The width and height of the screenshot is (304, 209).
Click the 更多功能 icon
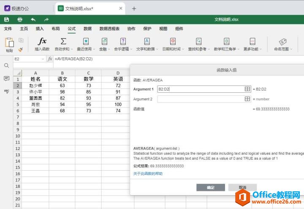pos(252,41)
